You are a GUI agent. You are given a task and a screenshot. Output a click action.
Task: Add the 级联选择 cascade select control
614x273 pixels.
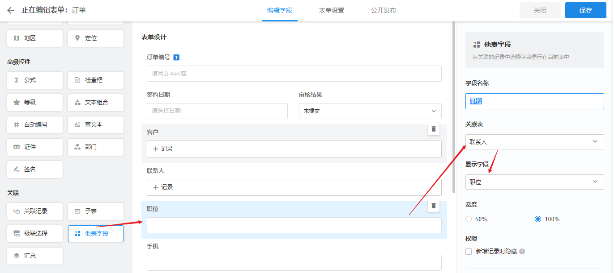pos(35,234)
